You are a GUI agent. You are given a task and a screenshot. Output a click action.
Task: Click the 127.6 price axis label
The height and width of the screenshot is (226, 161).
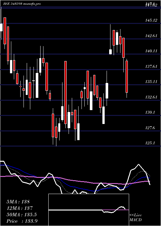[x=150, y=128]
